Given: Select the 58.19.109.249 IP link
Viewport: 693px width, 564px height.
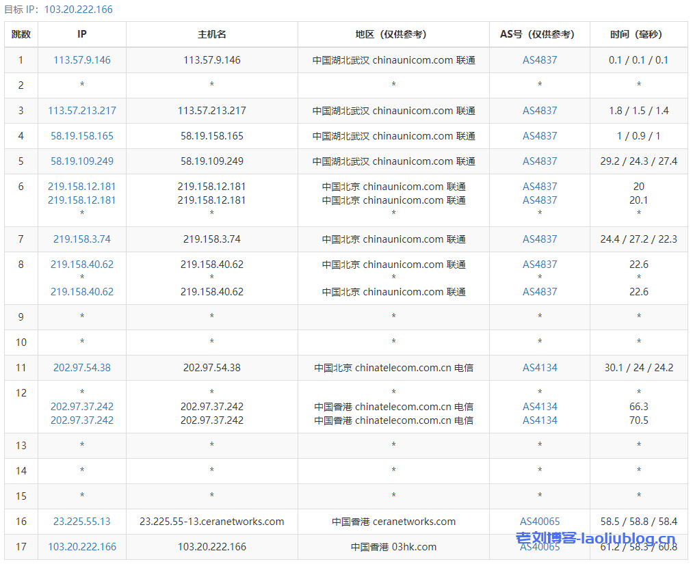Looking at the screenshot, I should pos(82,161).
